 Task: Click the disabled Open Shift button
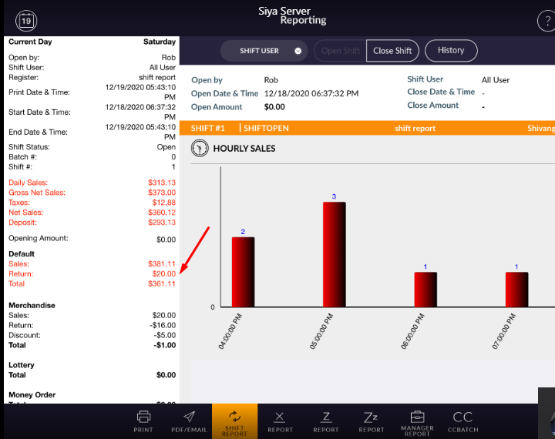340,51
